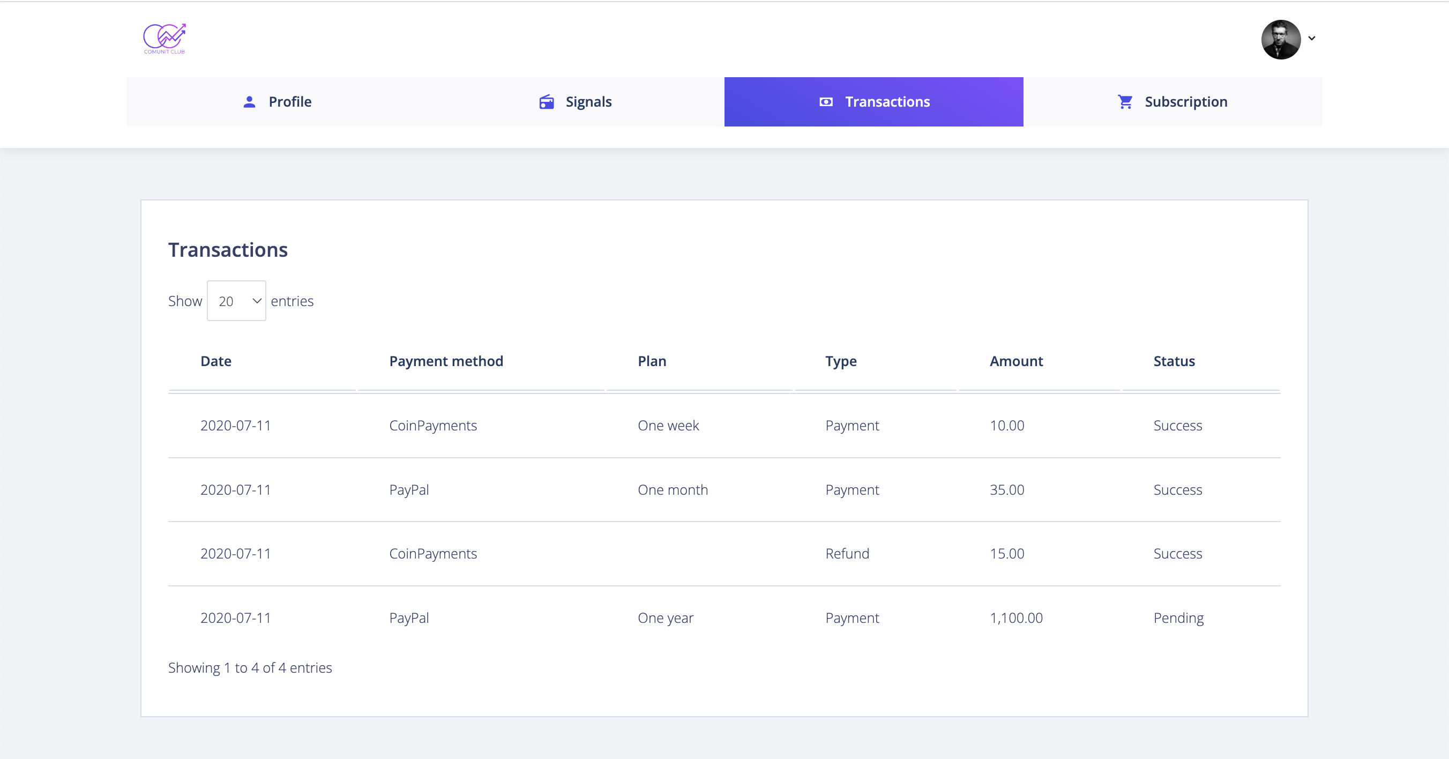
Task: Click date of the One week row
Action: (236, 426)
